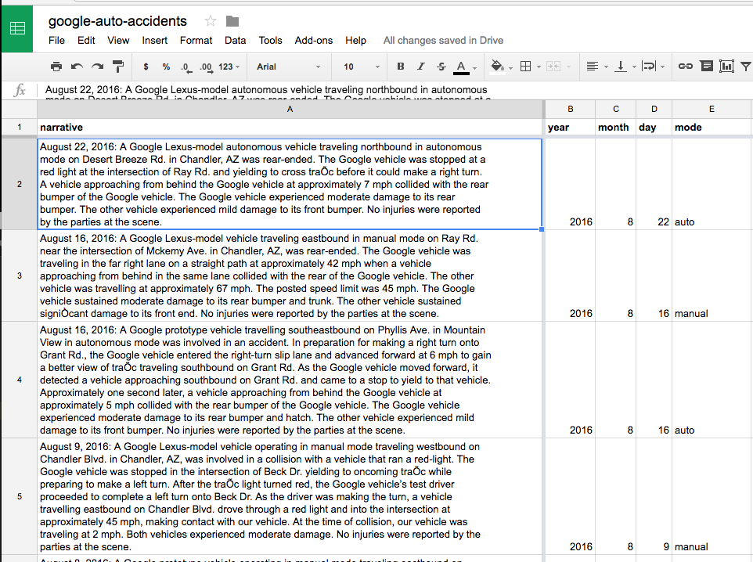Open the Insert menu
Image resolution: width=753 pixels, height=562 pixels.
click(155, 41)
